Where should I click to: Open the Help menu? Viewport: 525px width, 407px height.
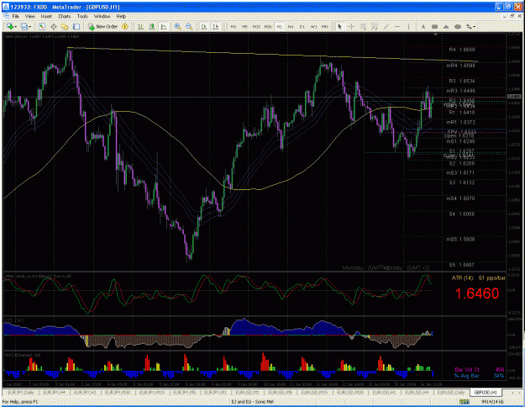click(121, 16)
